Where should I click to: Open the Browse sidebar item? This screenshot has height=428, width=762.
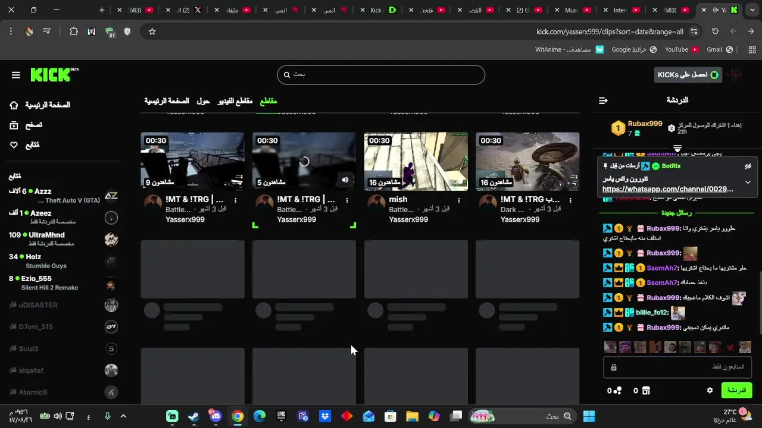(26, 125)
